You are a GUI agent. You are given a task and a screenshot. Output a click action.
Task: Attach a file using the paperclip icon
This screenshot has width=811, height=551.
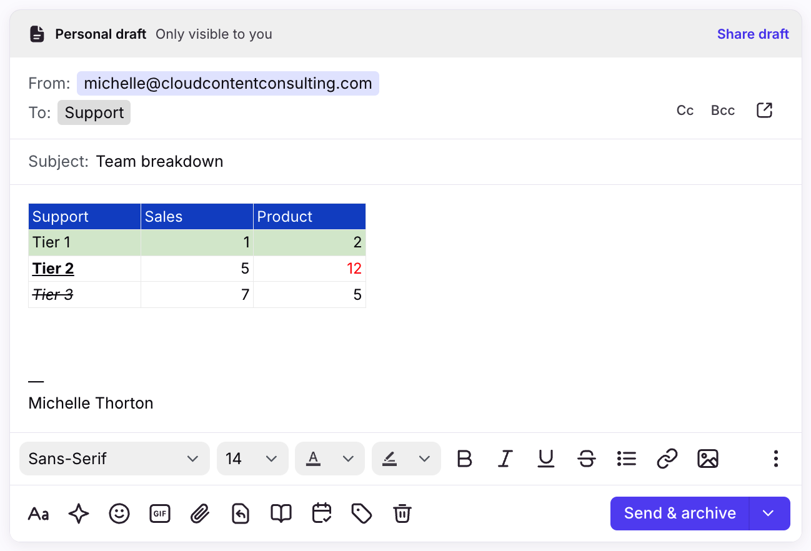coord(200,514)
